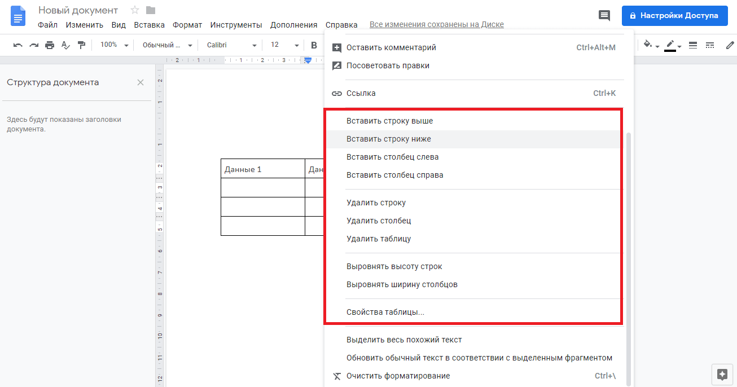This screenshot has width=737, height=387.
Task: Click the Google Docs home icon
Action: point(17,16)
